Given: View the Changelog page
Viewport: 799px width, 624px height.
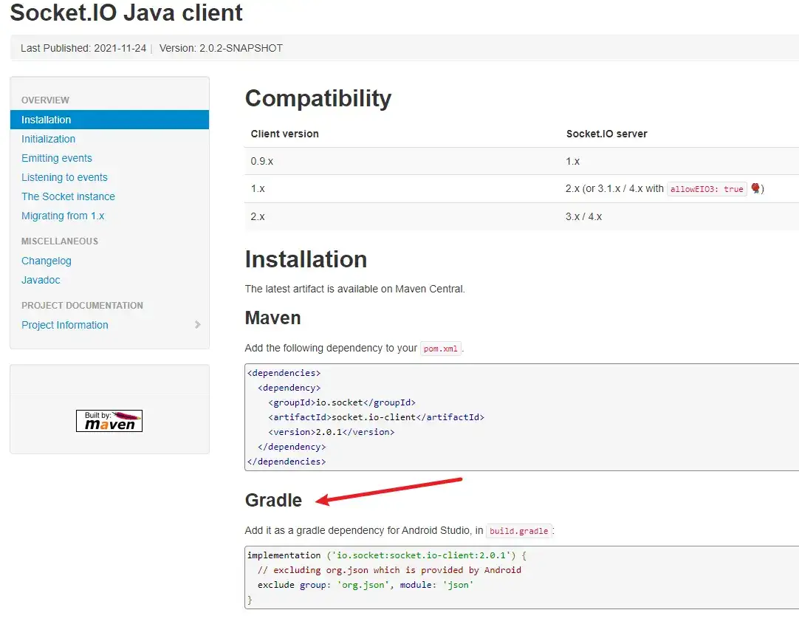Looking at the screenshot, I should pos(47,261).
